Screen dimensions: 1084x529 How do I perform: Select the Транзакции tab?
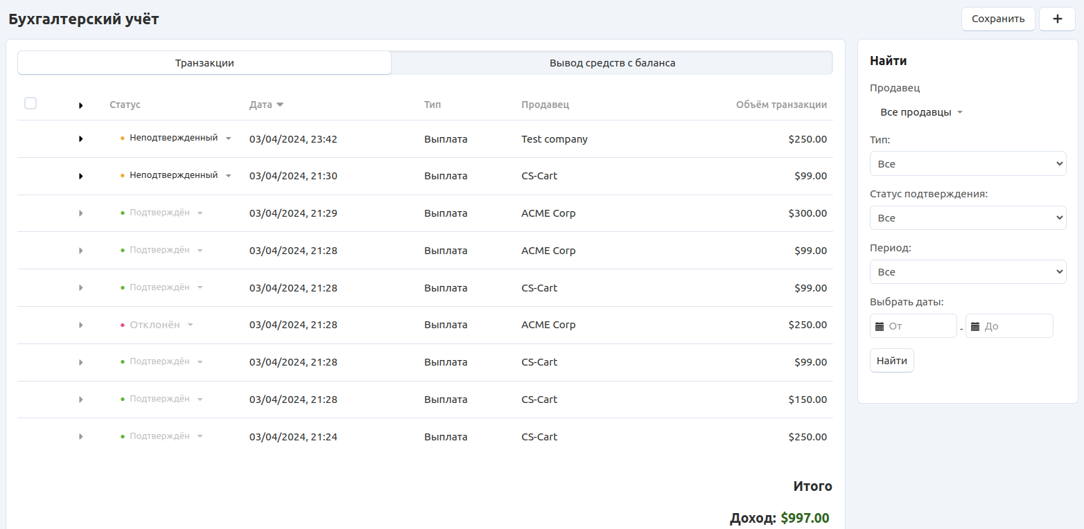204,63
